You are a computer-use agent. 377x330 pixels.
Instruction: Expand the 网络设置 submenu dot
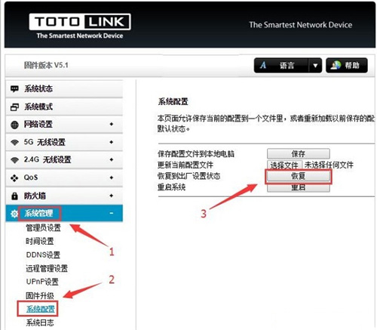(112, 125)
